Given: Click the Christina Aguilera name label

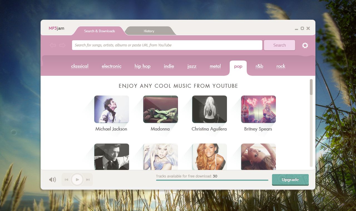Looking at the screenshot, I should pyautogui.click(x=209, y=129).
